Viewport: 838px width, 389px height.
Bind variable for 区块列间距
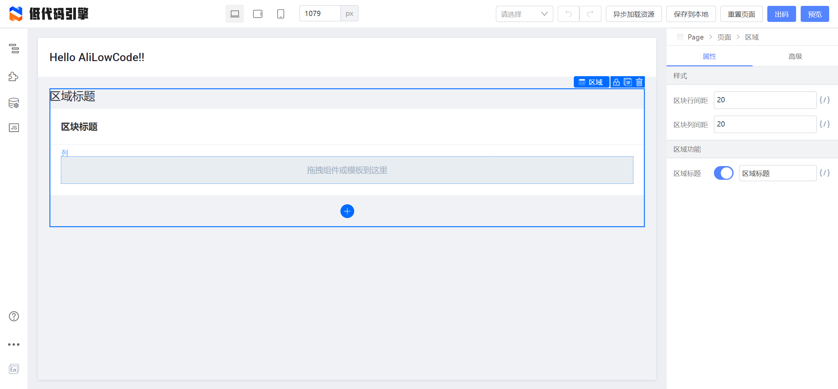tap(825, 124)
